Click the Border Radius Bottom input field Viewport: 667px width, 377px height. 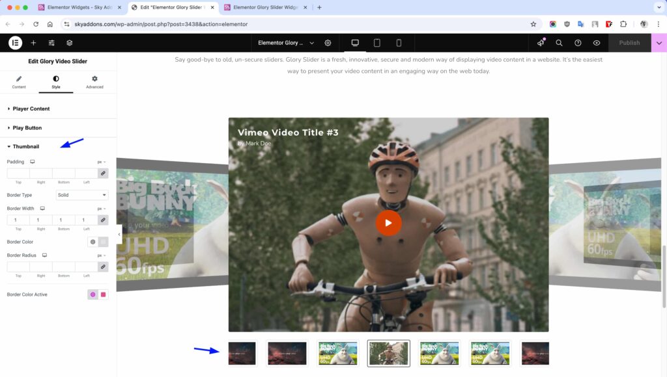pyautogui.click(x=64, y=266)
